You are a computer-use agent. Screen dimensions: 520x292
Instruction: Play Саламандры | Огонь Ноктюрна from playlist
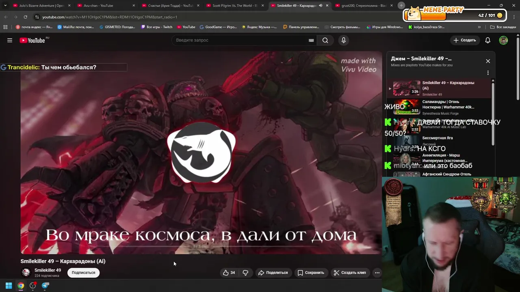pos(439,107)
